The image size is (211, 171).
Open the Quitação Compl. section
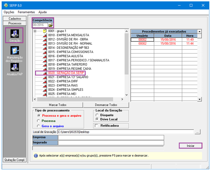click(15, 160)
